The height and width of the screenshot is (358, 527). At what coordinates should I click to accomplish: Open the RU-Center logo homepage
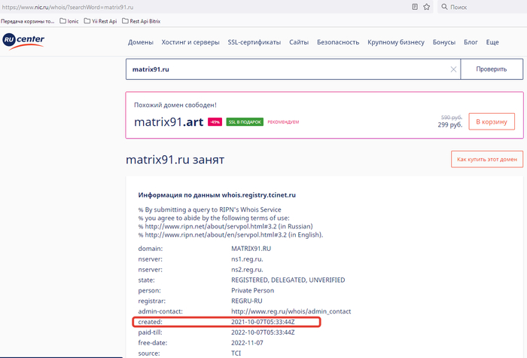coord(23,41)
